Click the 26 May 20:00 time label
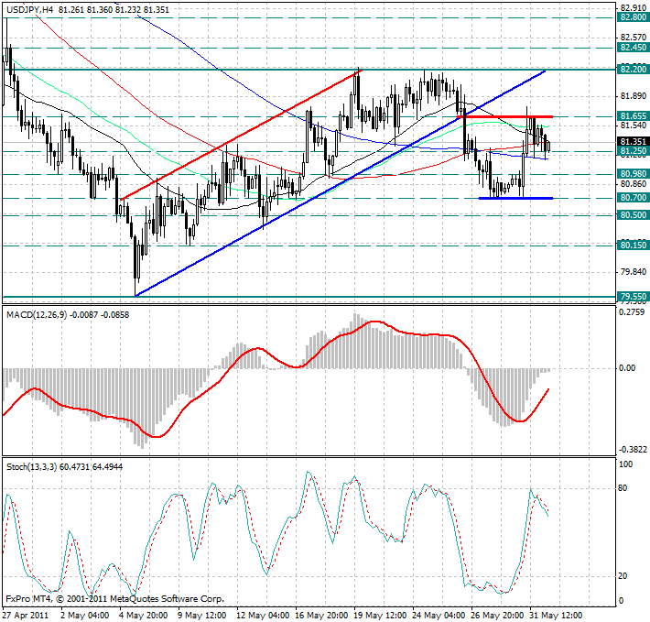 [497, 615]
